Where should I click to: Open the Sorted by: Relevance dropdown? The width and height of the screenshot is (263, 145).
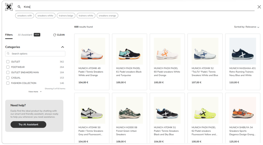pos(247,27)
